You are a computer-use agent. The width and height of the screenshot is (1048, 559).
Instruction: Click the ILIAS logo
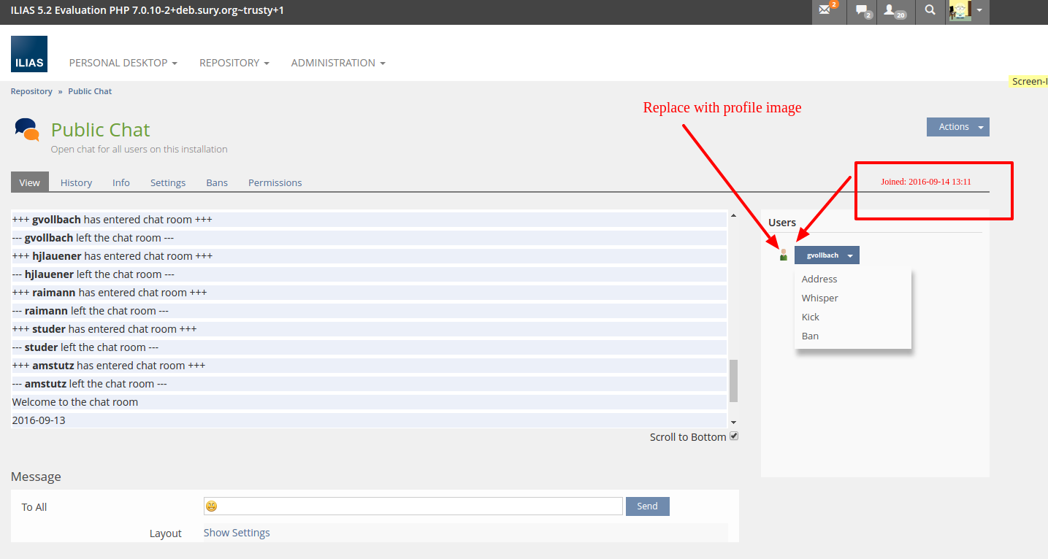29,54
